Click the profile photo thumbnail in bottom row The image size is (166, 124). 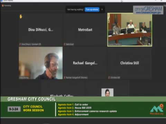pos(108,92)
